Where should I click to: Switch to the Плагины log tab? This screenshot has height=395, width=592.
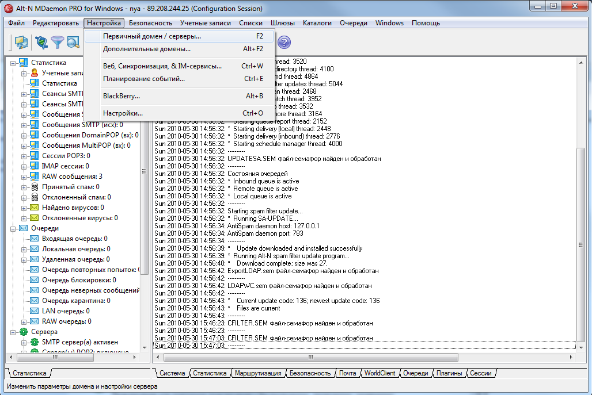click(x=449, y=373)
